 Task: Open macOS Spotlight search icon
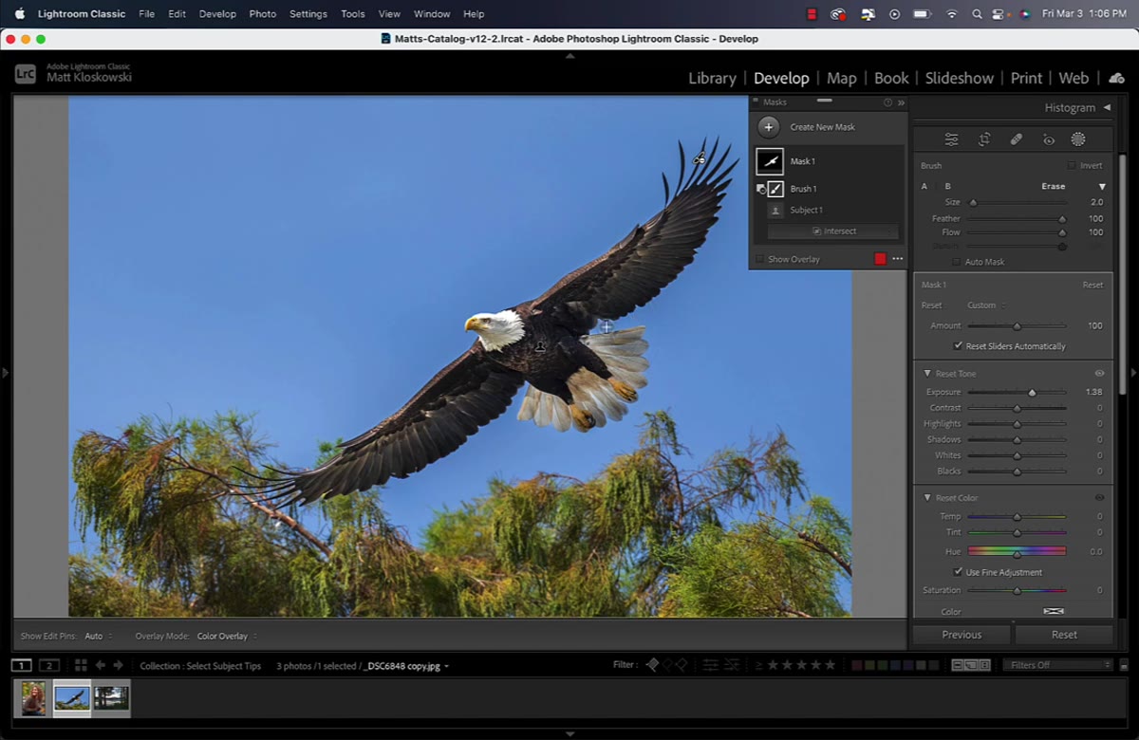[978, 14]
